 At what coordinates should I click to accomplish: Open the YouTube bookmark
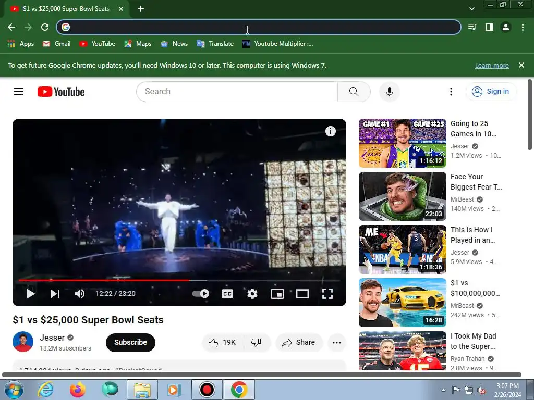(97, 44)
